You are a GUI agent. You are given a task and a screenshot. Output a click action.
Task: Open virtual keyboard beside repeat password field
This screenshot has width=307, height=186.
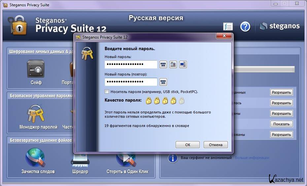pyautogui.click(x=163, y=82)
